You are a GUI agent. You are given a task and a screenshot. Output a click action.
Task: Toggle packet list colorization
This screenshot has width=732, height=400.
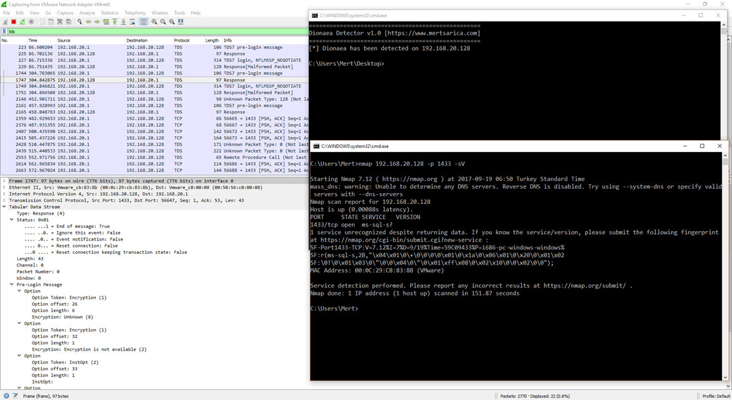coord(143,22)
